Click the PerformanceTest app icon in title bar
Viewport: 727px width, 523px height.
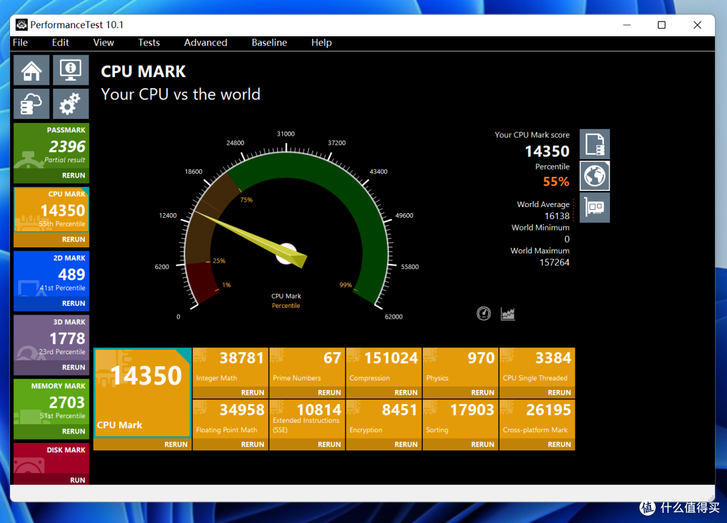pos(22,24)
